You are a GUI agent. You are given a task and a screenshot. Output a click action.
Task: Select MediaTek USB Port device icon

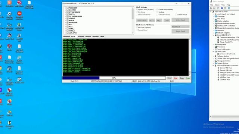[x=218, y=40]
